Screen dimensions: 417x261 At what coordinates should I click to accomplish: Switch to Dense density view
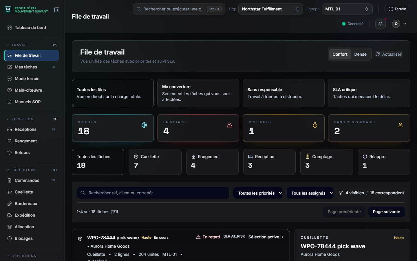(x=360, y=54)
